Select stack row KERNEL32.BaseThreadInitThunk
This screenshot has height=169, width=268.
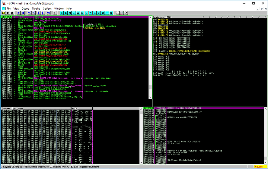[x=185, y=112]
